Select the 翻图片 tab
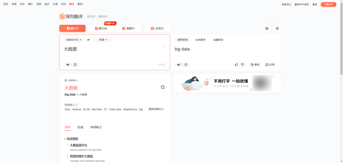 click(x=129, y=29)
